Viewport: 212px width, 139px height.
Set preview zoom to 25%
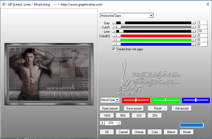tap(155, 116)
